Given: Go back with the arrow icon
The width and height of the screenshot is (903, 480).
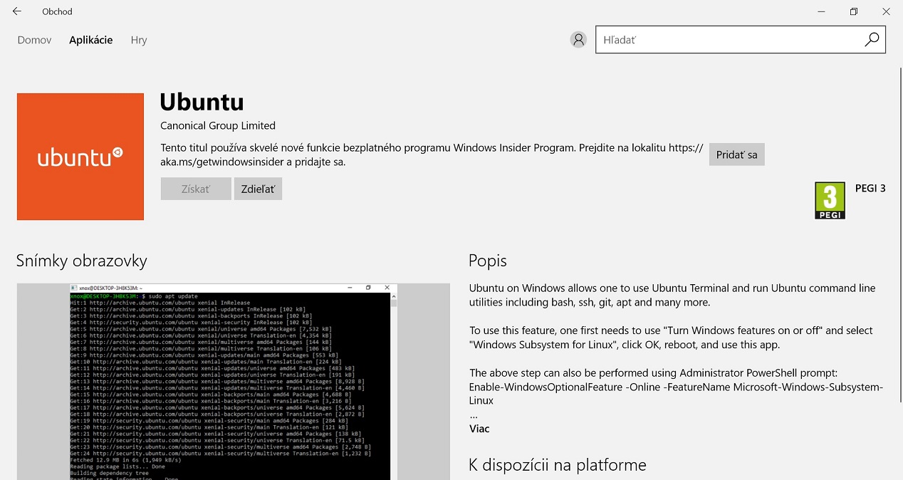Looking at the screenshot, I should click(17, 11).
